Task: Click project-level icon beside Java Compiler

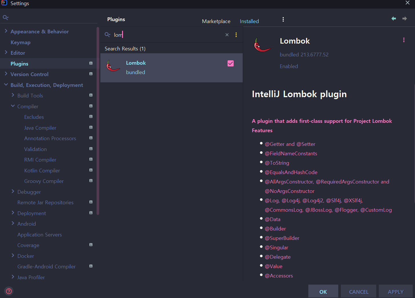Action: coord(91,127)
